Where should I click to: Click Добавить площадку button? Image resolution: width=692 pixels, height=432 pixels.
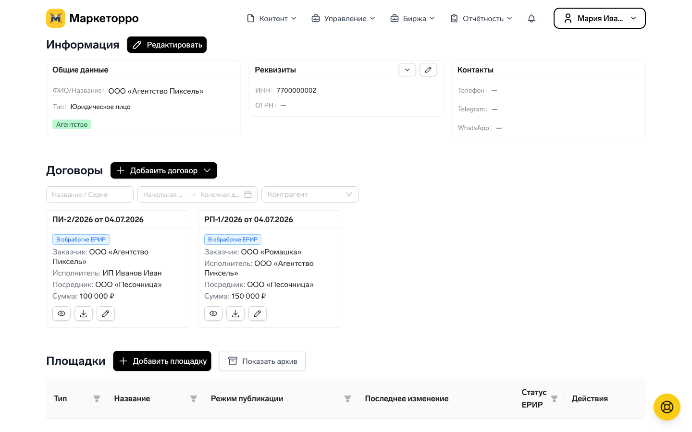pos(162,361)
